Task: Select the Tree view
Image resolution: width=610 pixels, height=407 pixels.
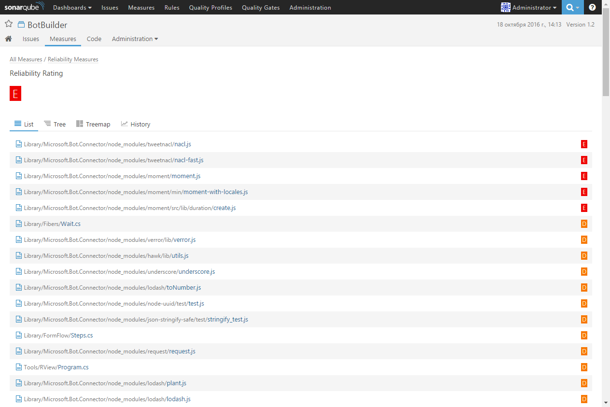Action: pos(55,124)
